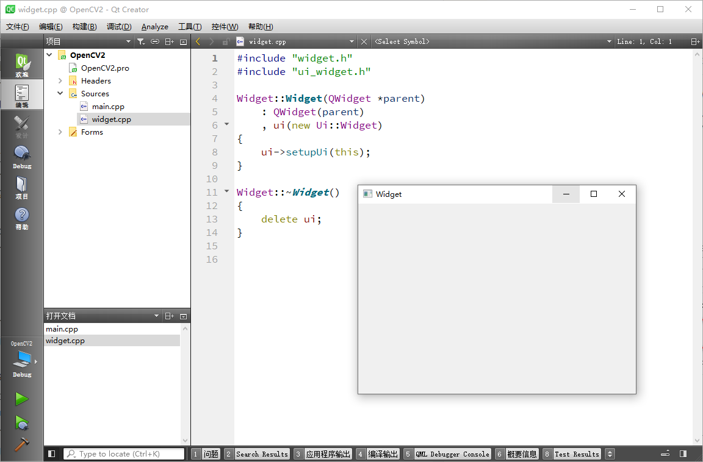Open output panes selector arrows
Viewport: 703px width, 462px height.
tap(610, 454)
